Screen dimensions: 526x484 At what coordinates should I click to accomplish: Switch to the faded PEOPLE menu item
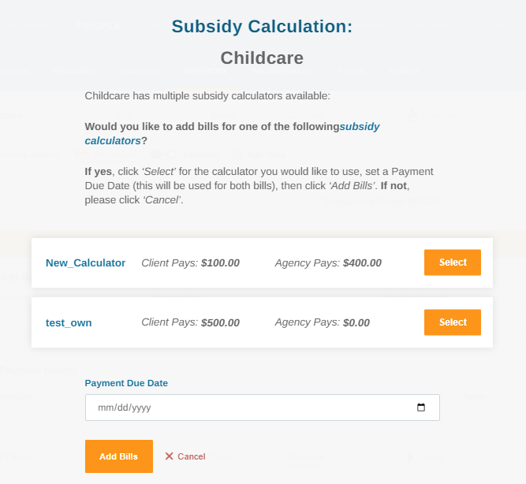click(x=99, y=26)
